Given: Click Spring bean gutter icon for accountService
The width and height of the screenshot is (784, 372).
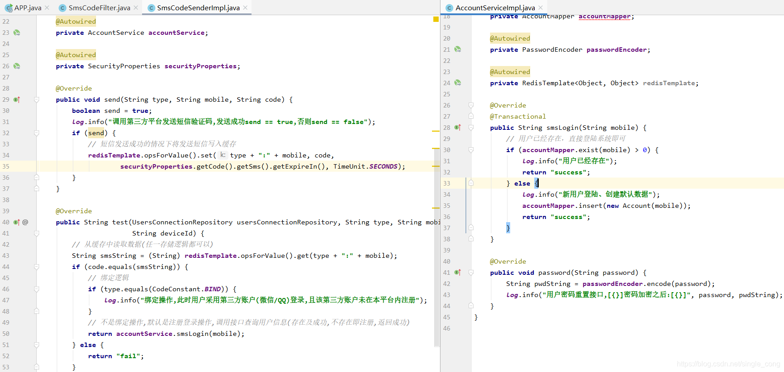Looking at the screenshot, I should (x=17, y=33).
